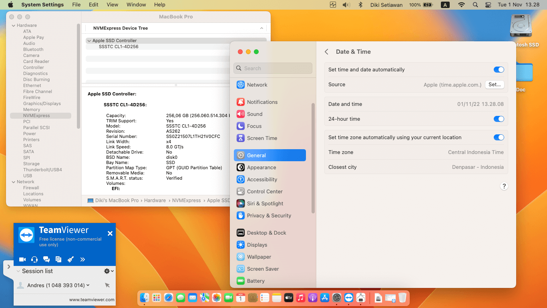Select Graphics/Displays in the Hardware list

point(42,103)
